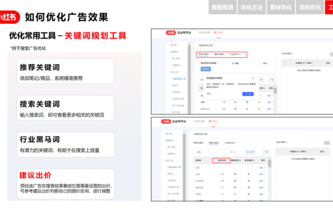Sort by the 竞争指数 column
Viewport: 333px width, 210px height.
point(249,160)
